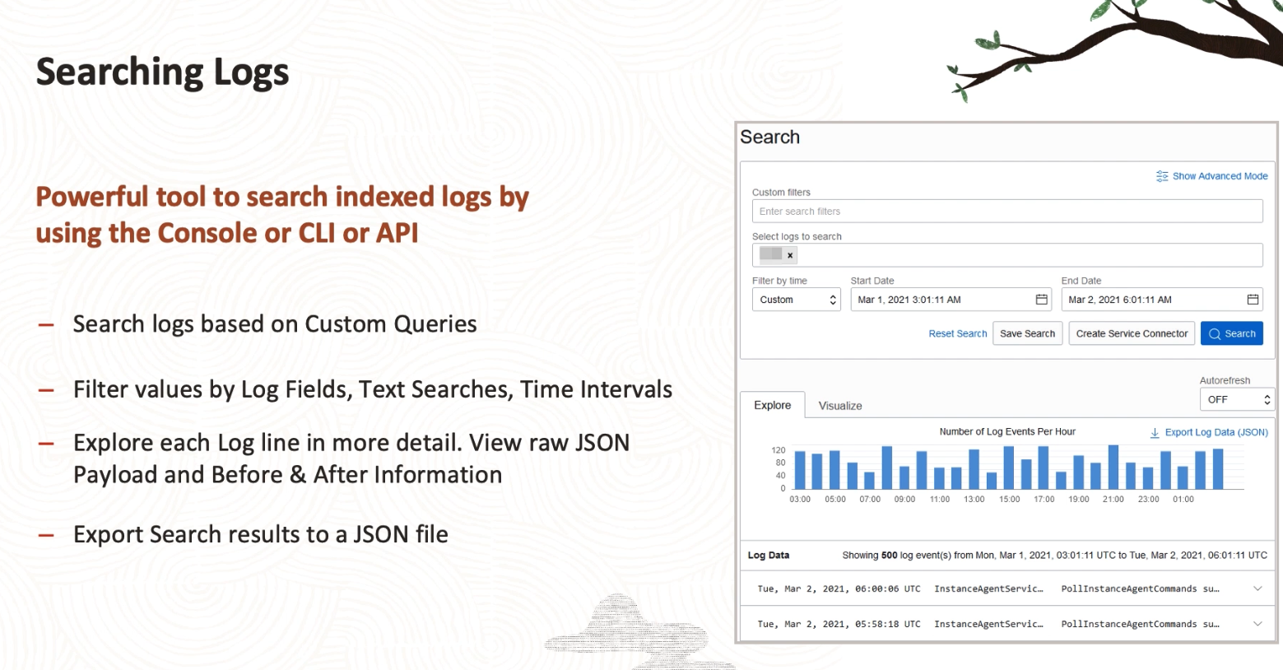Viewport: 1283px width, 670px height.
Task: Remove the selected log with x icon
Action: 790,255
